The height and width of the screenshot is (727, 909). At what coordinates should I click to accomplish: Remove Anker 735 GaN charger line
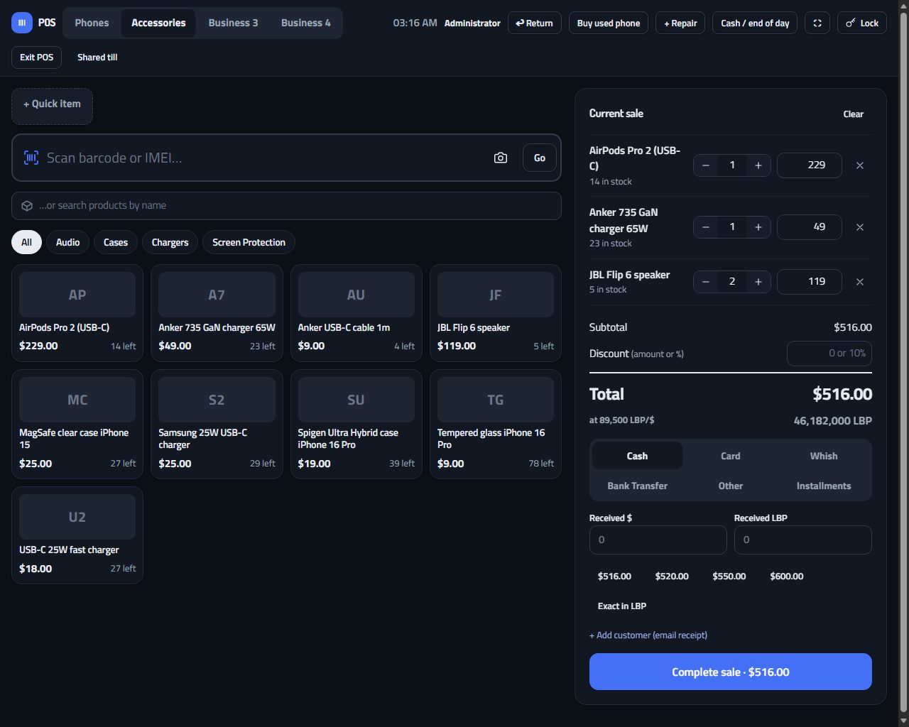pos(860,227)
